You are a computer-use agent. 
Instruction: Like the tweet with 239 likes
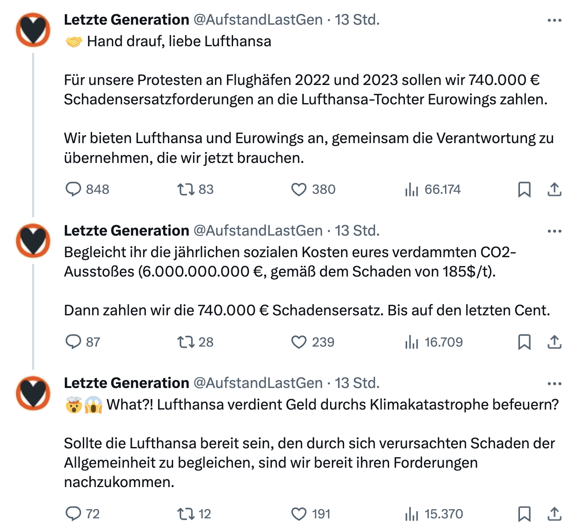point(299,342)
